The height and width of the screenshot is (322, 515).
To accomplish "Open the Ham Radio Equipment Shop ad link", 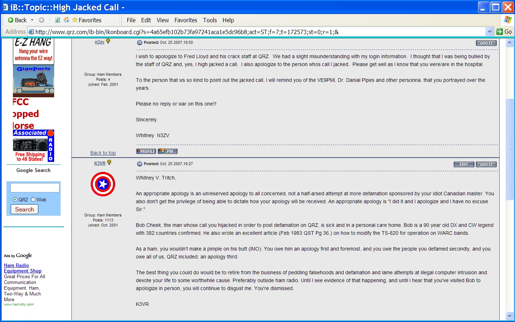I will pos(23,268).
